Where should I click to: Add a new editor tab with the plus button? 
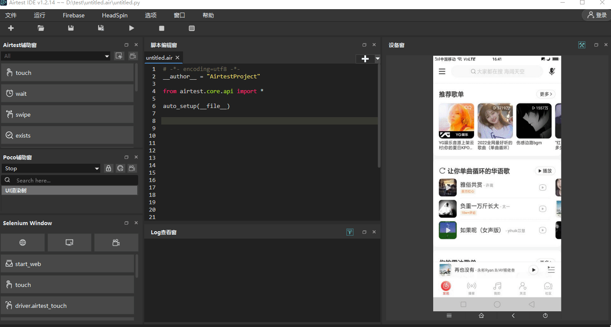[x=365, y=59]
